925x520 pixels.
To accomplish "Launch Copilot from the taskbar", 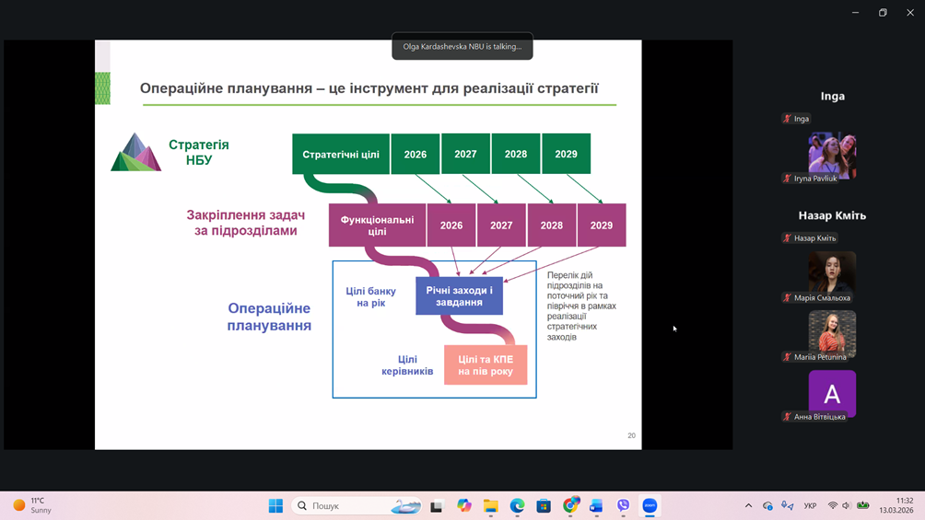I will pyautogui.click(x=464, y=505).
